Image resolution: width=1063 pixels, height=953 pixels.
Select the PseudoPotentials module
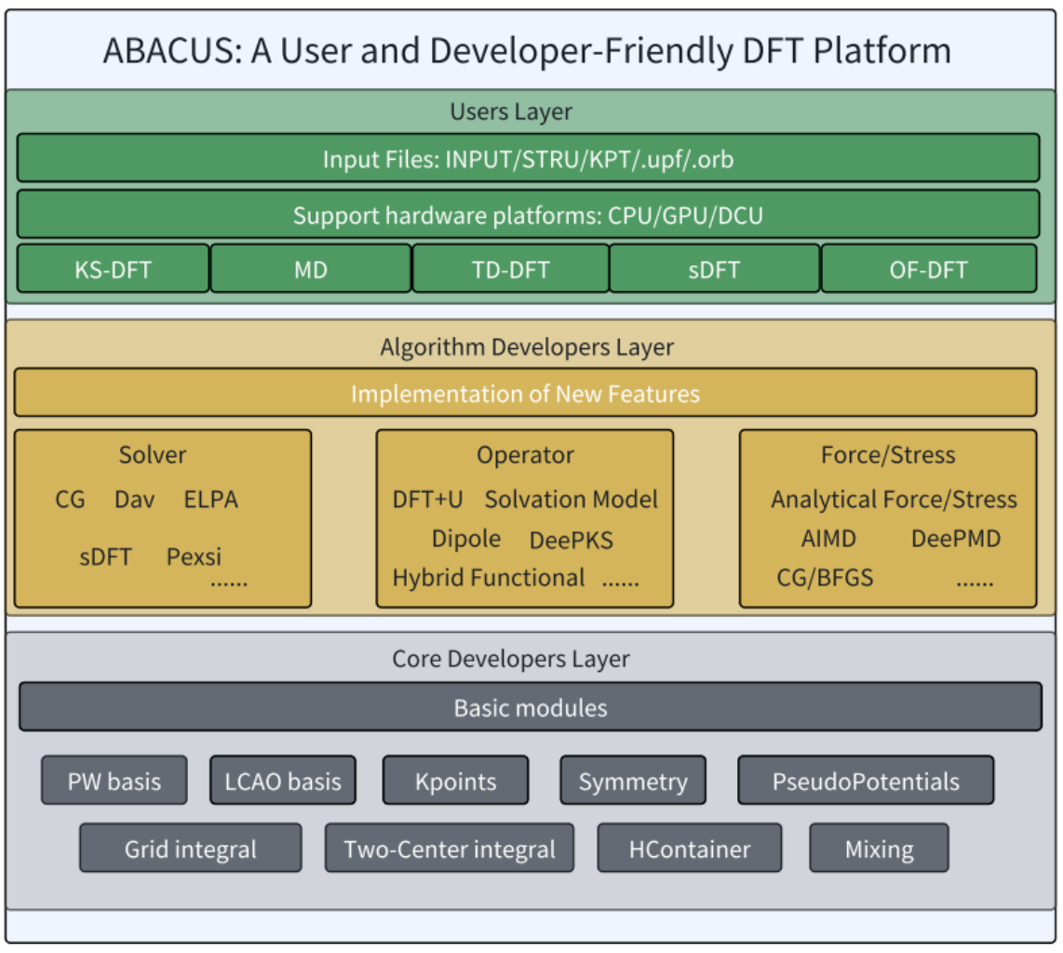click(x=866, y=781)
